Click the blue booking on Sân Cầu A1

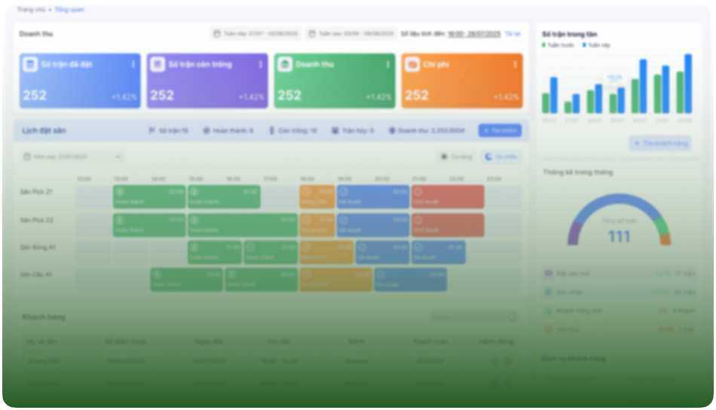tap(411, 280)
